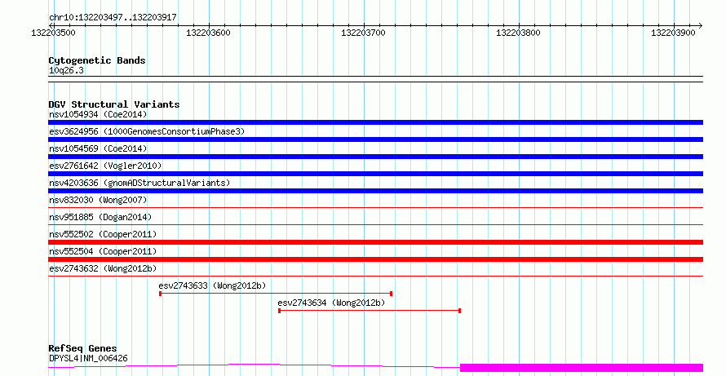The height and width of the screenshot is (376, 726).
Task: Select the red bar under nsv552502
Action: [x=375, y=242]
